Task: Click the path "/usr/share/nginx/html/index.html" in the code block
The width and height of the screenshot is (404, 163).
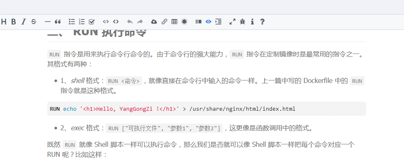Action: click(242, 109)
